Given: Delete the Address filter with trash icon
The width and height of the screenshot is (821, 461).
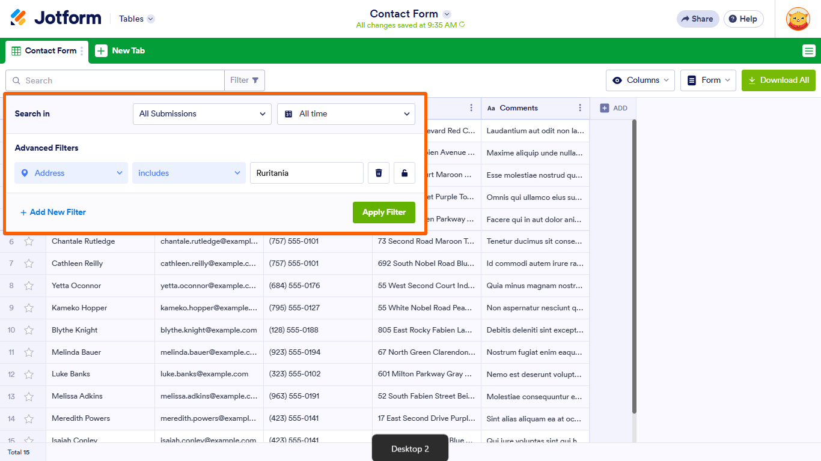Looking at the screenshot, I should click(379, 173).
